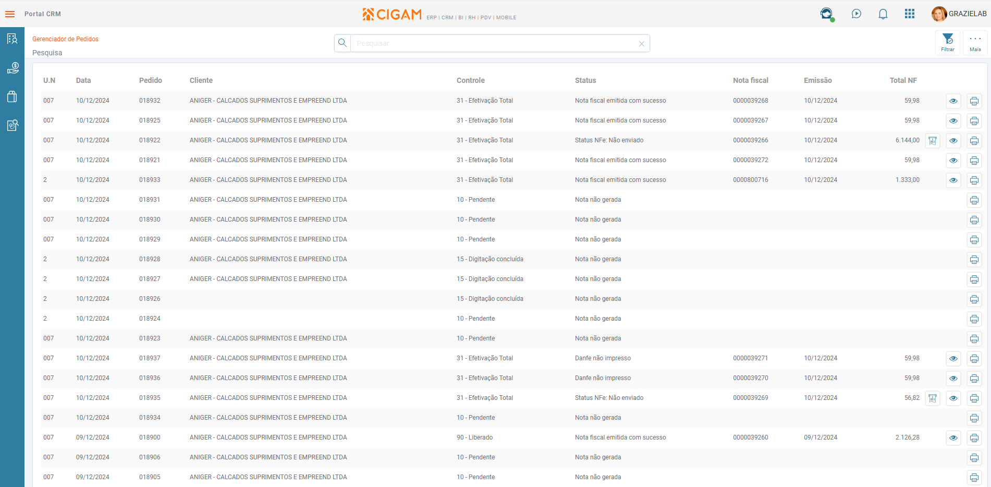
Task: Clear the search field with the X
Action: pos(642,44)
